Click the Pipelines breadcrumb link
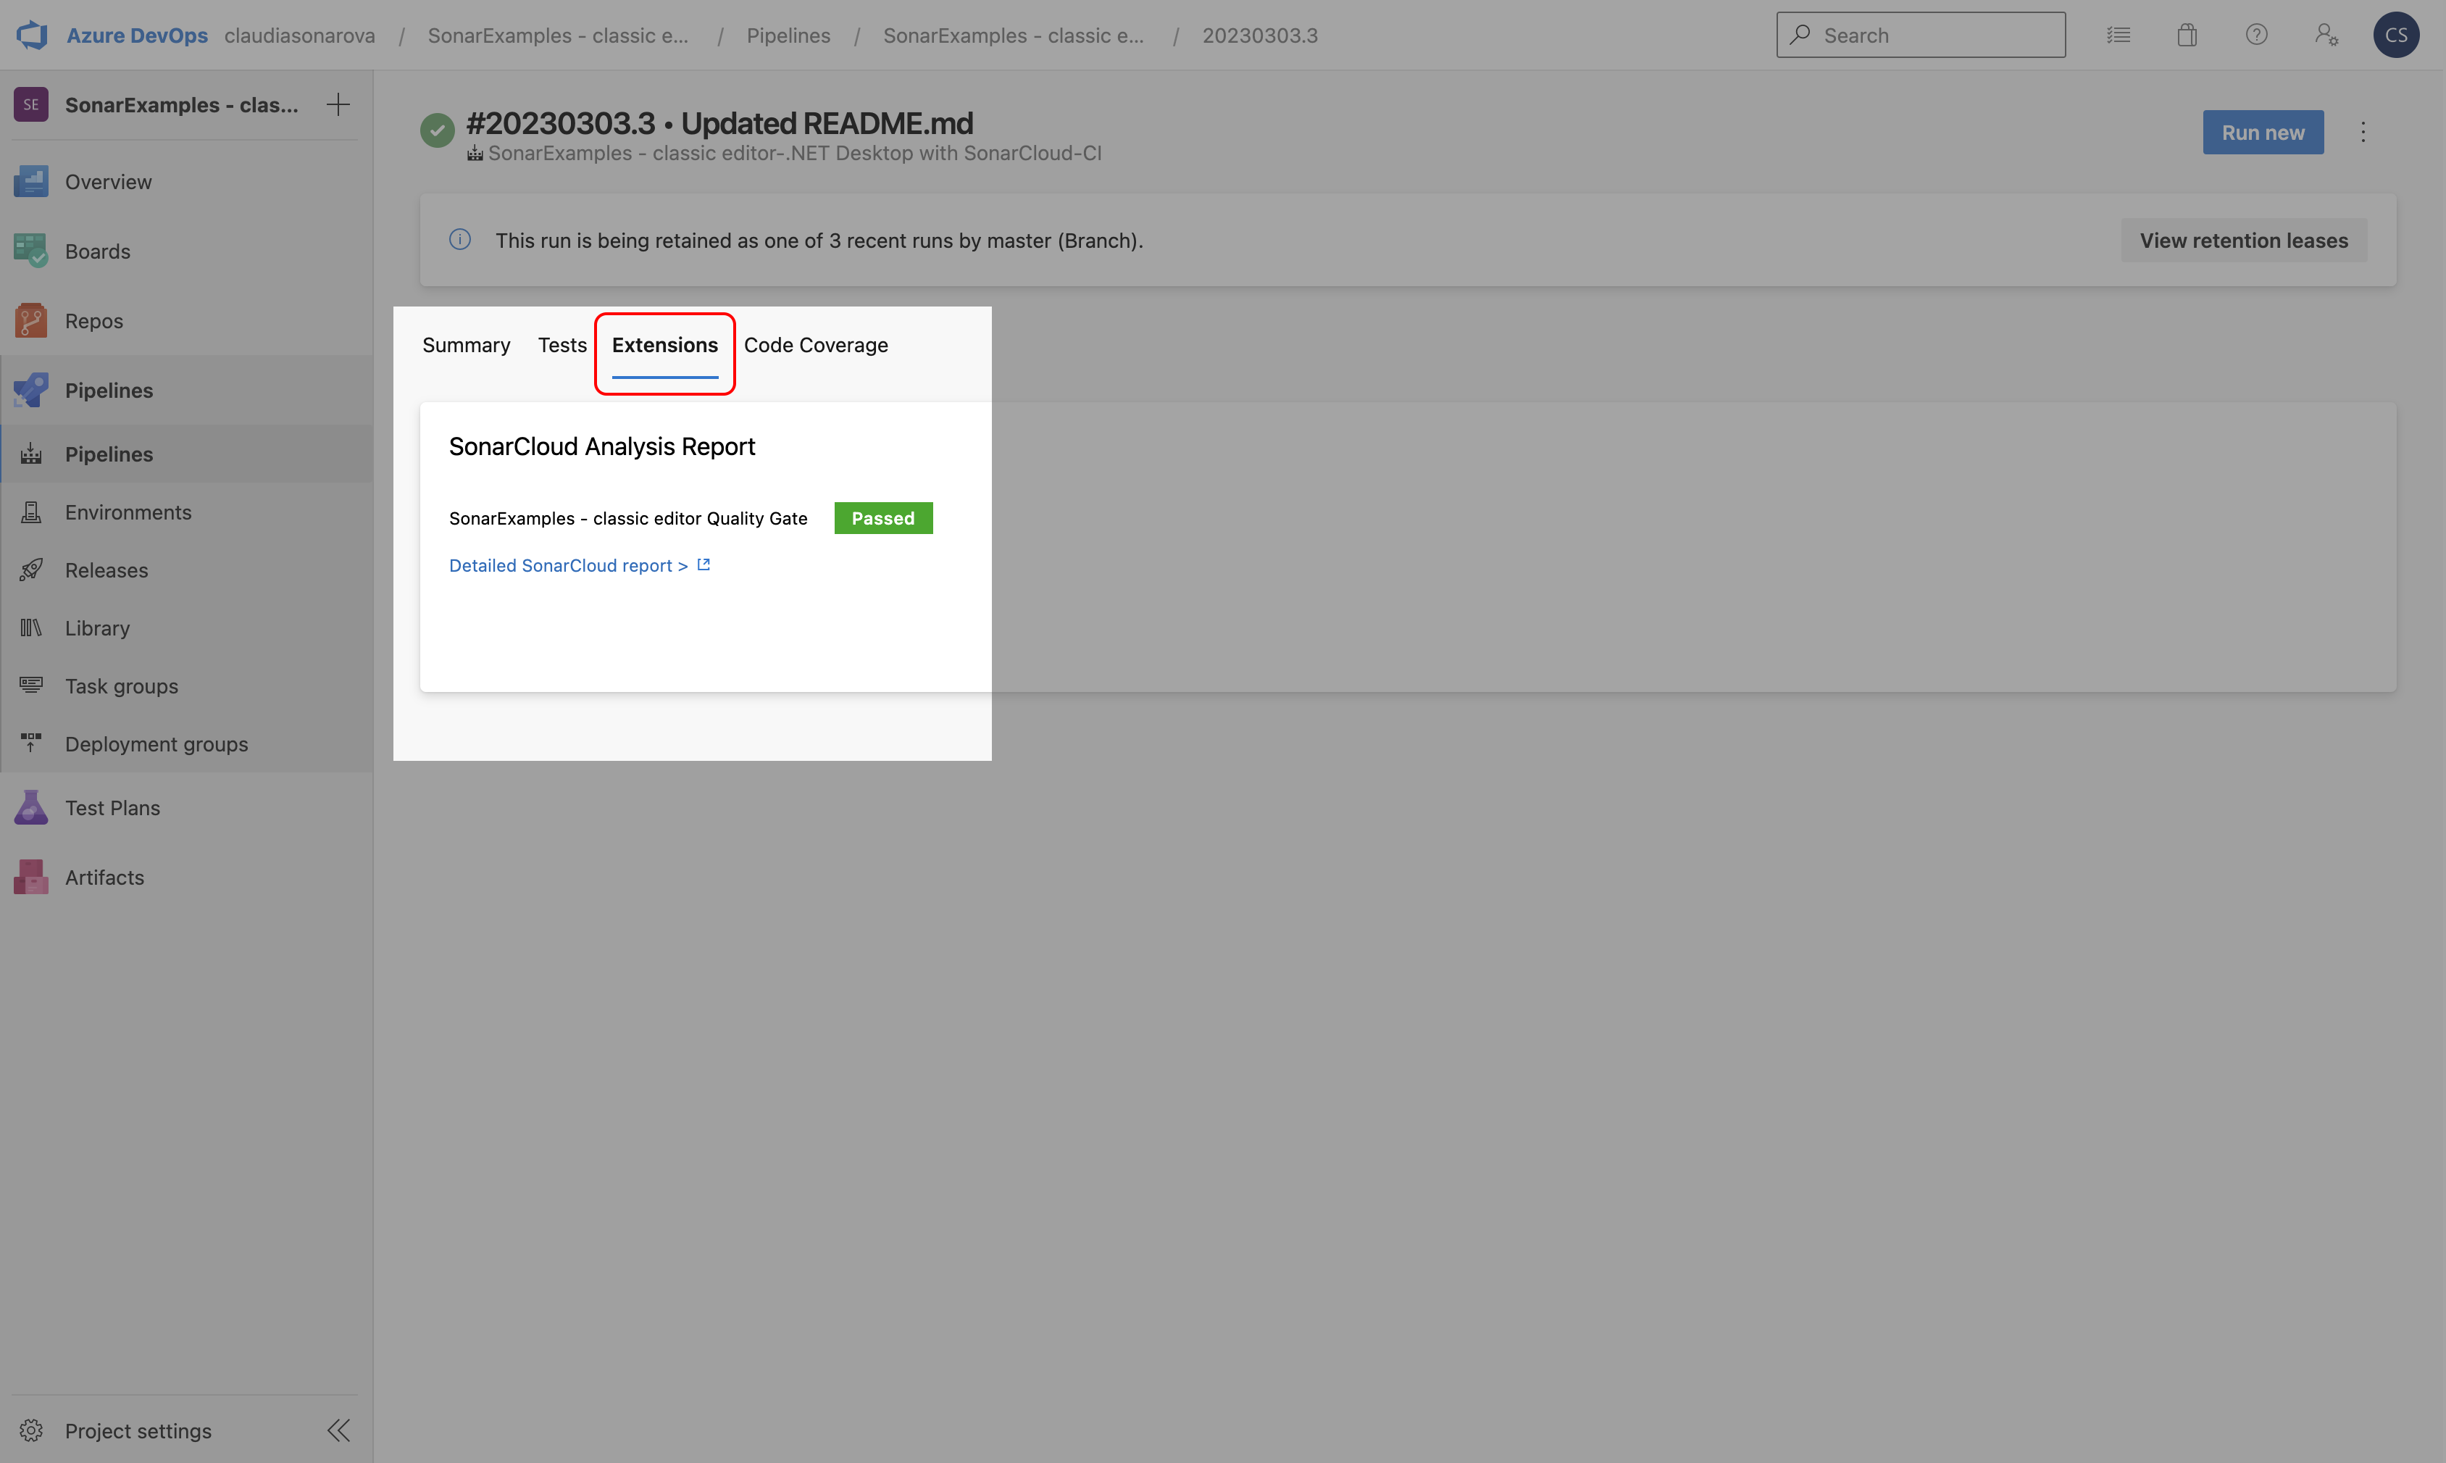Image resolution: width=2446 pixels, height=1463 pixels. (788, 36)
